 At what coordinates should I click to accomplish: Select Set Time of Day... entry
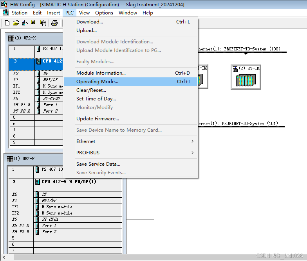[x=130, y=98]
